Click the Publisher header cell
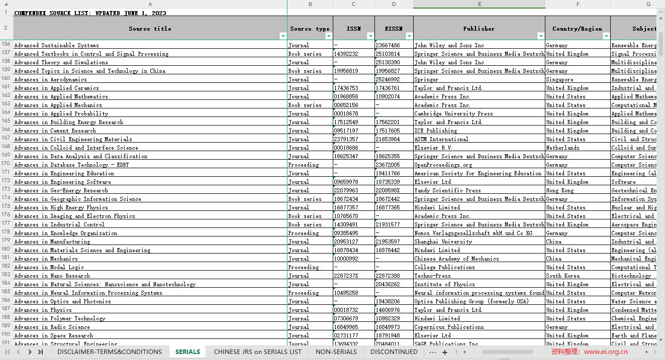666x360 pixels. pyautogui.click(x=479, y=28)
